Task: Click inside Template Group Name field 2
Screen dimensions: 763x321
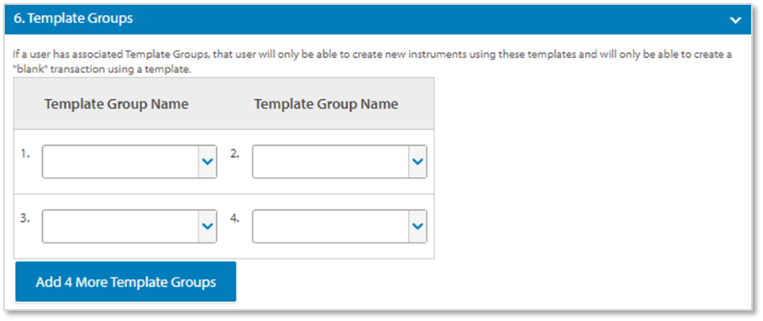Action: click(x=329, y=162)
